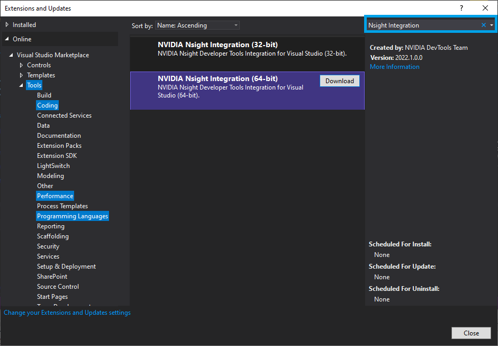Image resolution: width=498 pixels, height=346 pixels.
Task: Click inside the Nsight Integration search field
Action: 422,25
